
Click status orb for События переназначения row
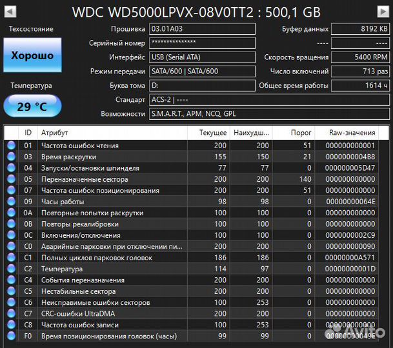[11, 280]
